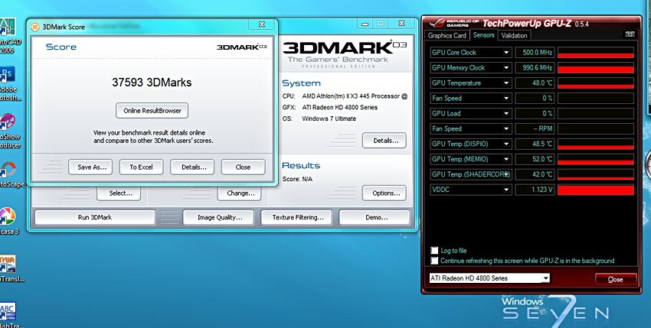Open Details in the 3DMark Score dialog
651x328 pixels.
pos(192,167)
